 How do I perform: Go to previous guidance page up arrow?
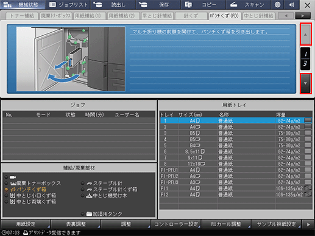coord(305,34)
